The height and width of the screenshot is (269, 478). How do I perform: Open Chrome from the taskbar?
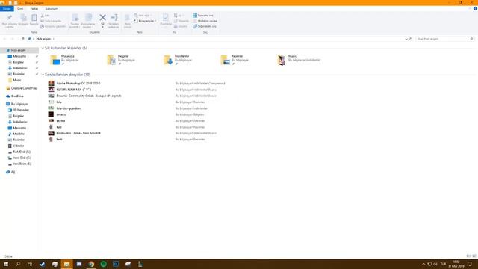point(91,264)
